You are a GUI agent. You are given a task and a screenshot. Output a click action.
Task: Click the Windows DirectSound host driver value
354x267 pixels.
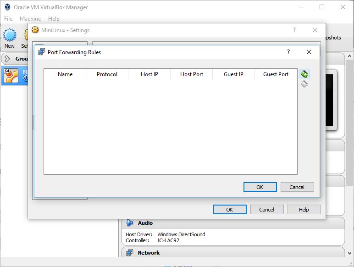(x=181, y=234)
